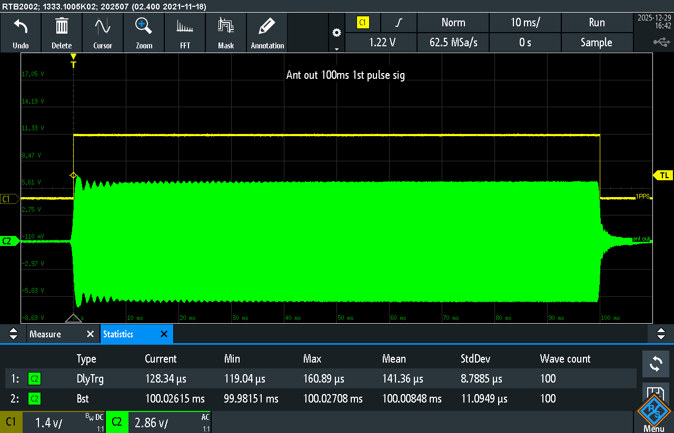Switch to the Measure tab

click(45, 334)
